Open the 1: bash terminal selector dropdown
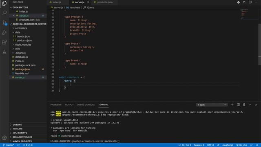 pyautogui.click(x=212, y=105)
